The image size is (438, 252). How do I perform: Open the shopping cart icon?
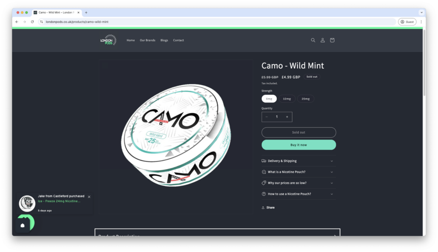pyautogui.click(x=332, y=40)
